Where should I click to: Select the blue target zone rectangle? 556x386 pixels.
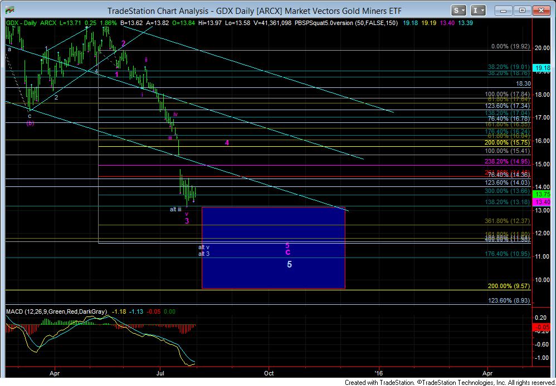(274, 248)
